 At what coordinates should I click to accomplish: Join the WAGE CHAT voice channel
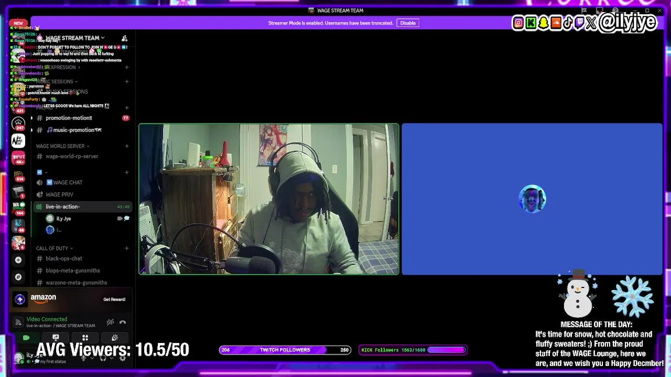pyautogui.click(x=82, y=182)
